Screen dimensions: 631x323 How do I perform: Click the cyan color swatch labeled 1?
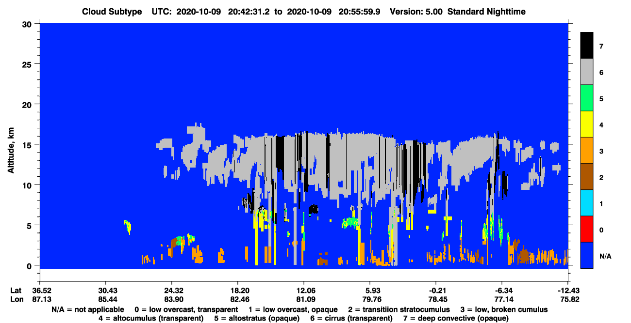(x=587, y=202)
